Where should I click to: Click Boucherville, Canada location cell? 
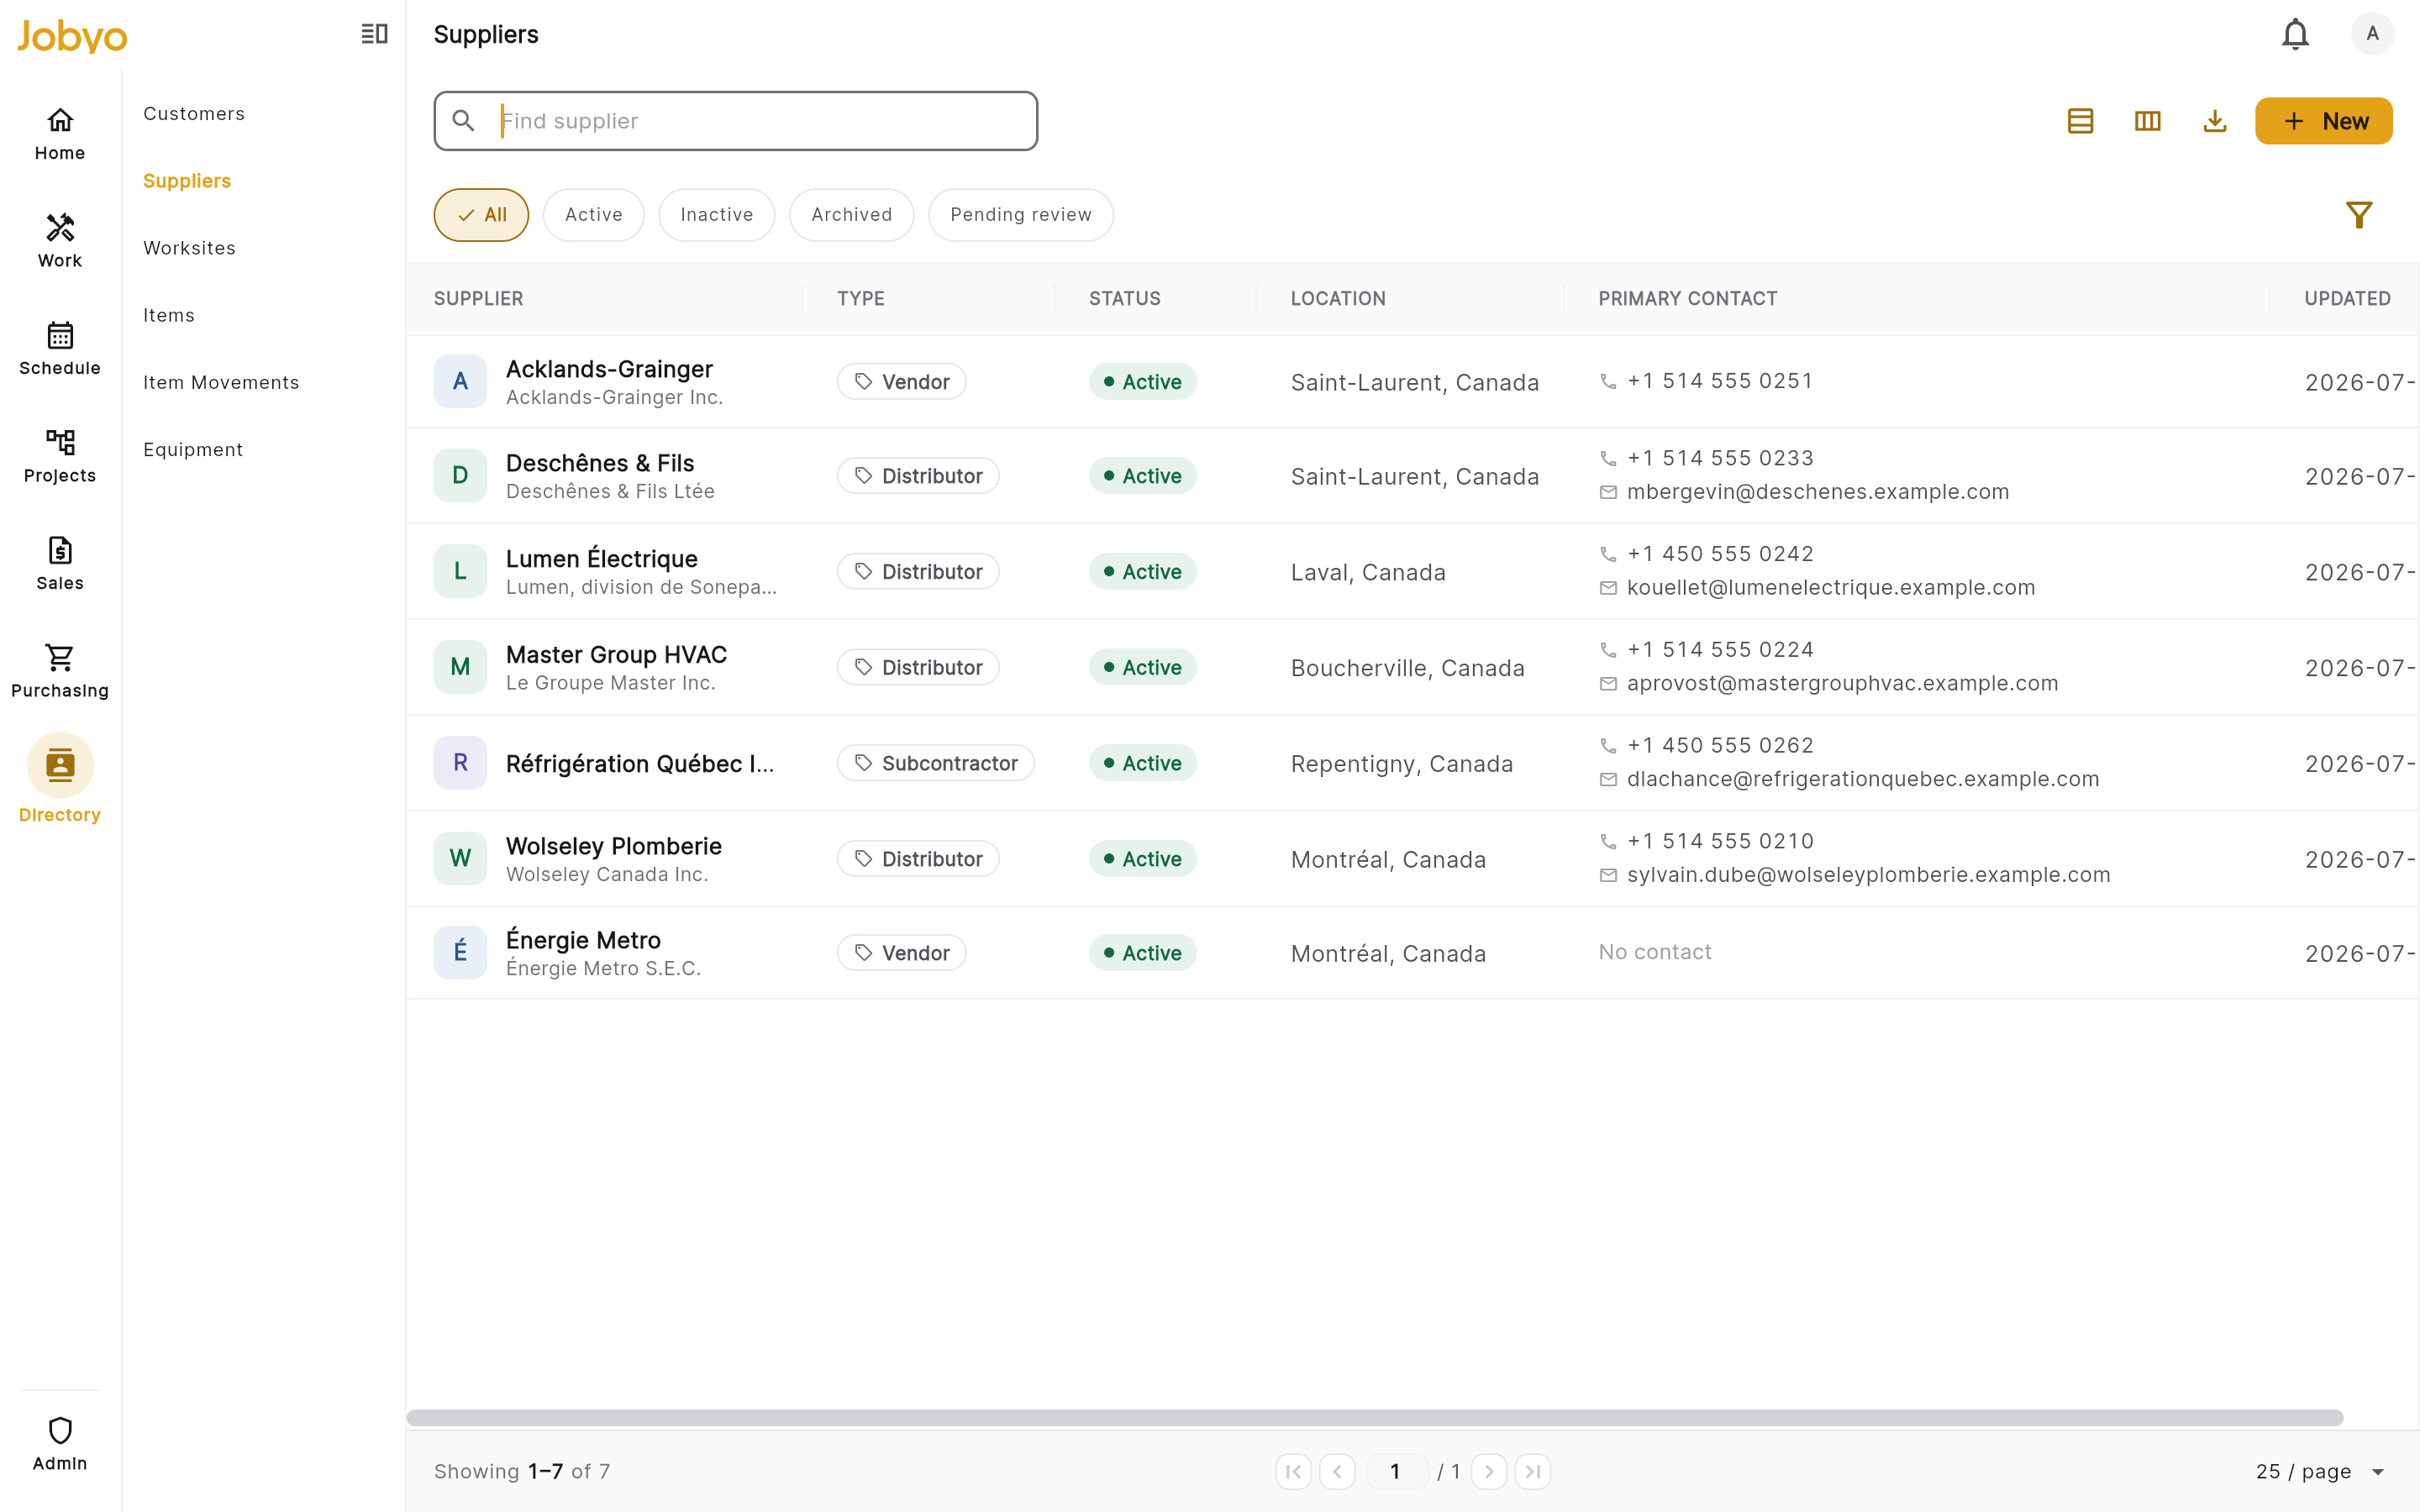click(1407, 668)
